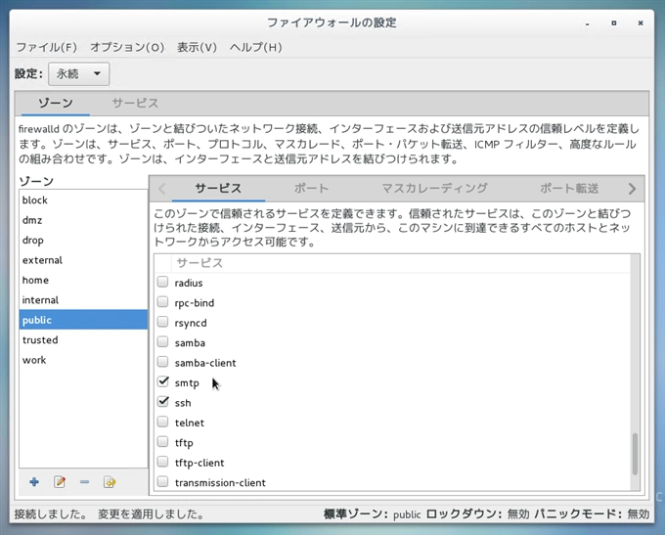Open the マスカレーディング tab
Image resolution: width=665 pixels, height=535 pixels.
coord(435,189)
